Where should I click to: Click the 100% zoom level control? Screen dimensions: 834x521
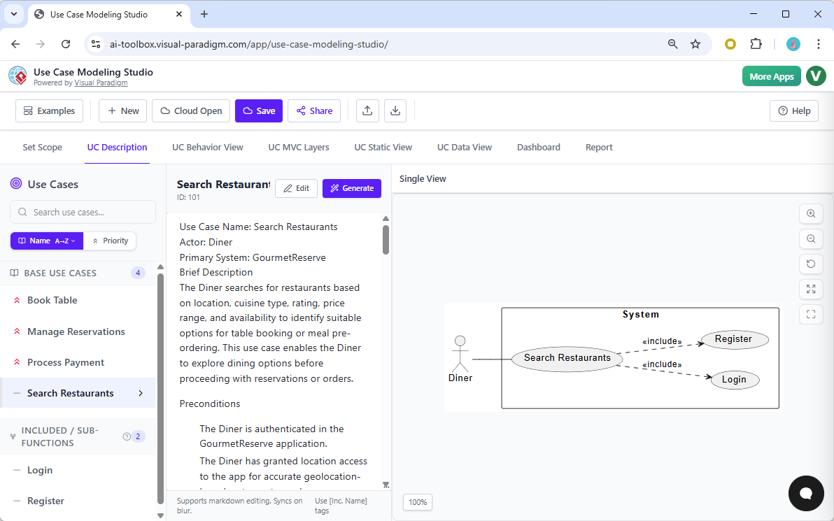[x=417, y=502]
